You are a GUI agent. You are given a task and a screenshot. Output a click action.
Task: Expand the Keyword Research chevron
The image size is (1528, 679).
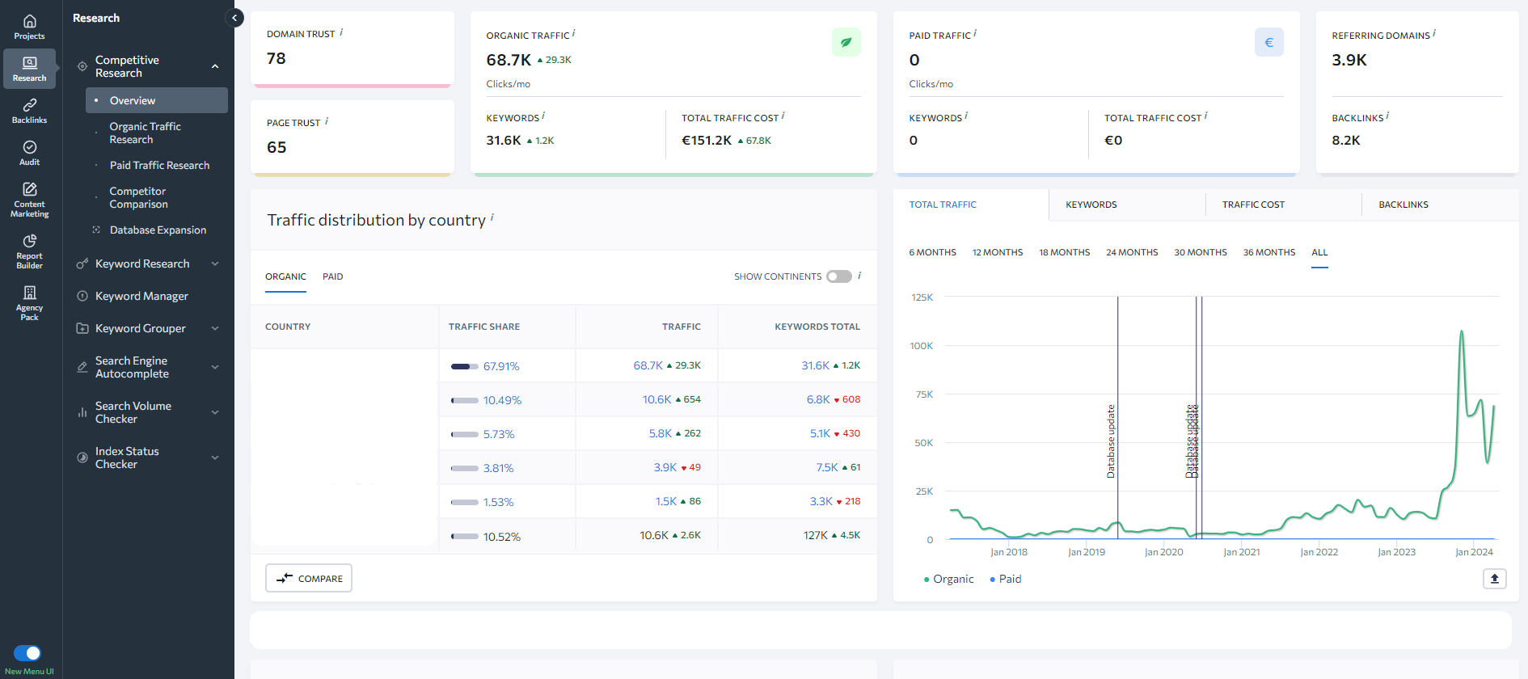(x=215, y=264)
